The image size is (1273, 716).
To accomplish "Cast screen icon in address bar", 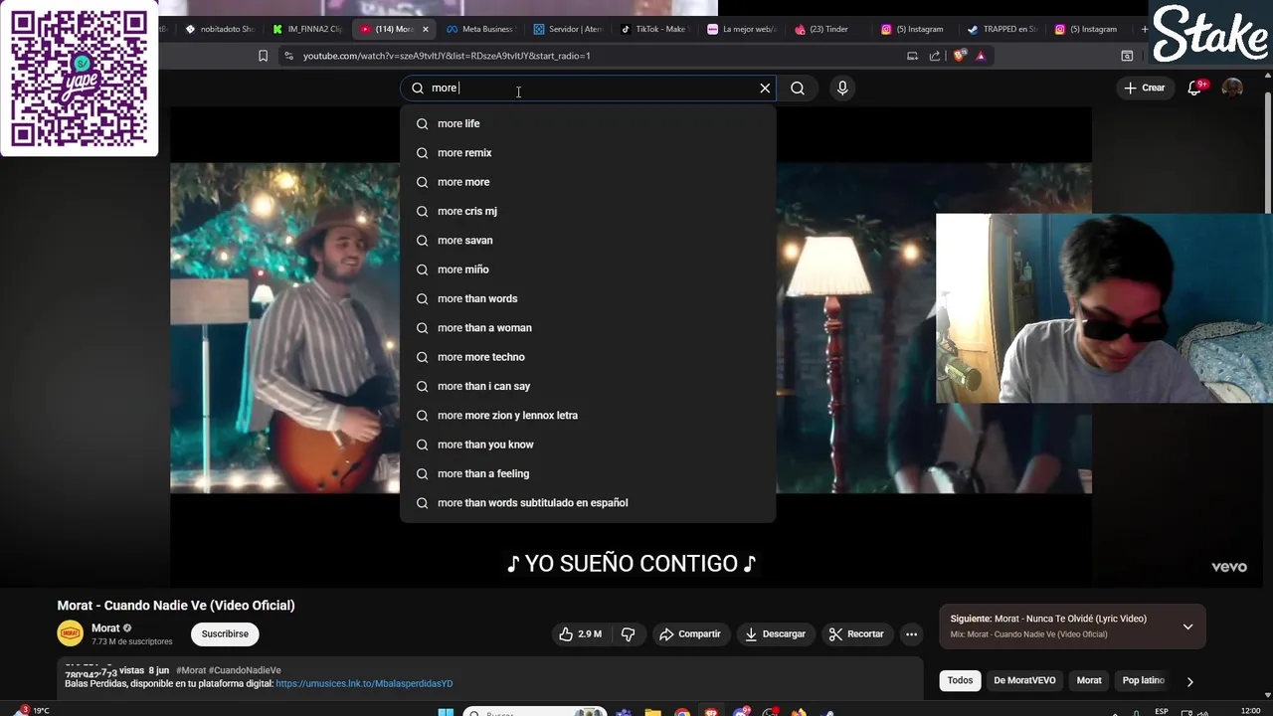I will 912,56.
